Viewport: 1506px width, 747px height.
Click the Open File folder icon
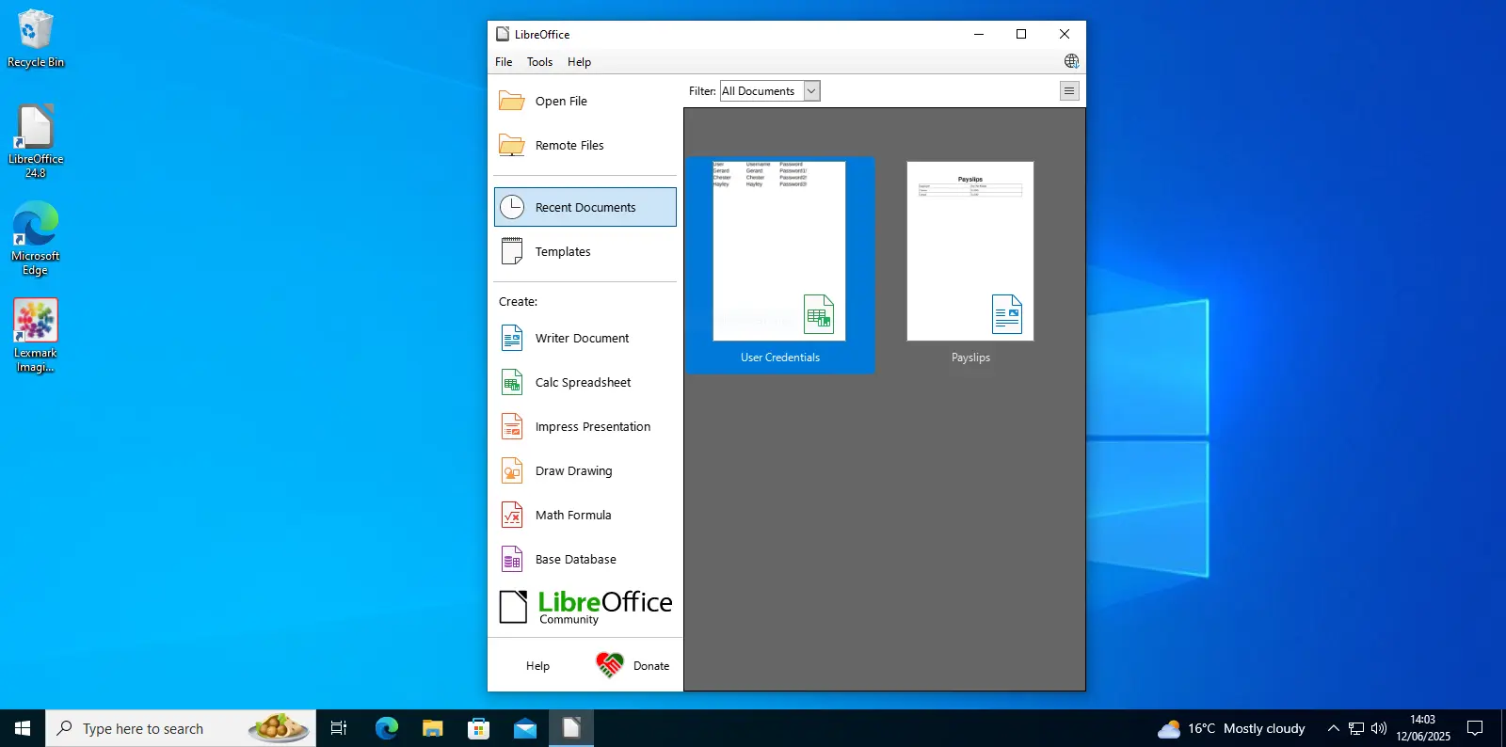512,101
